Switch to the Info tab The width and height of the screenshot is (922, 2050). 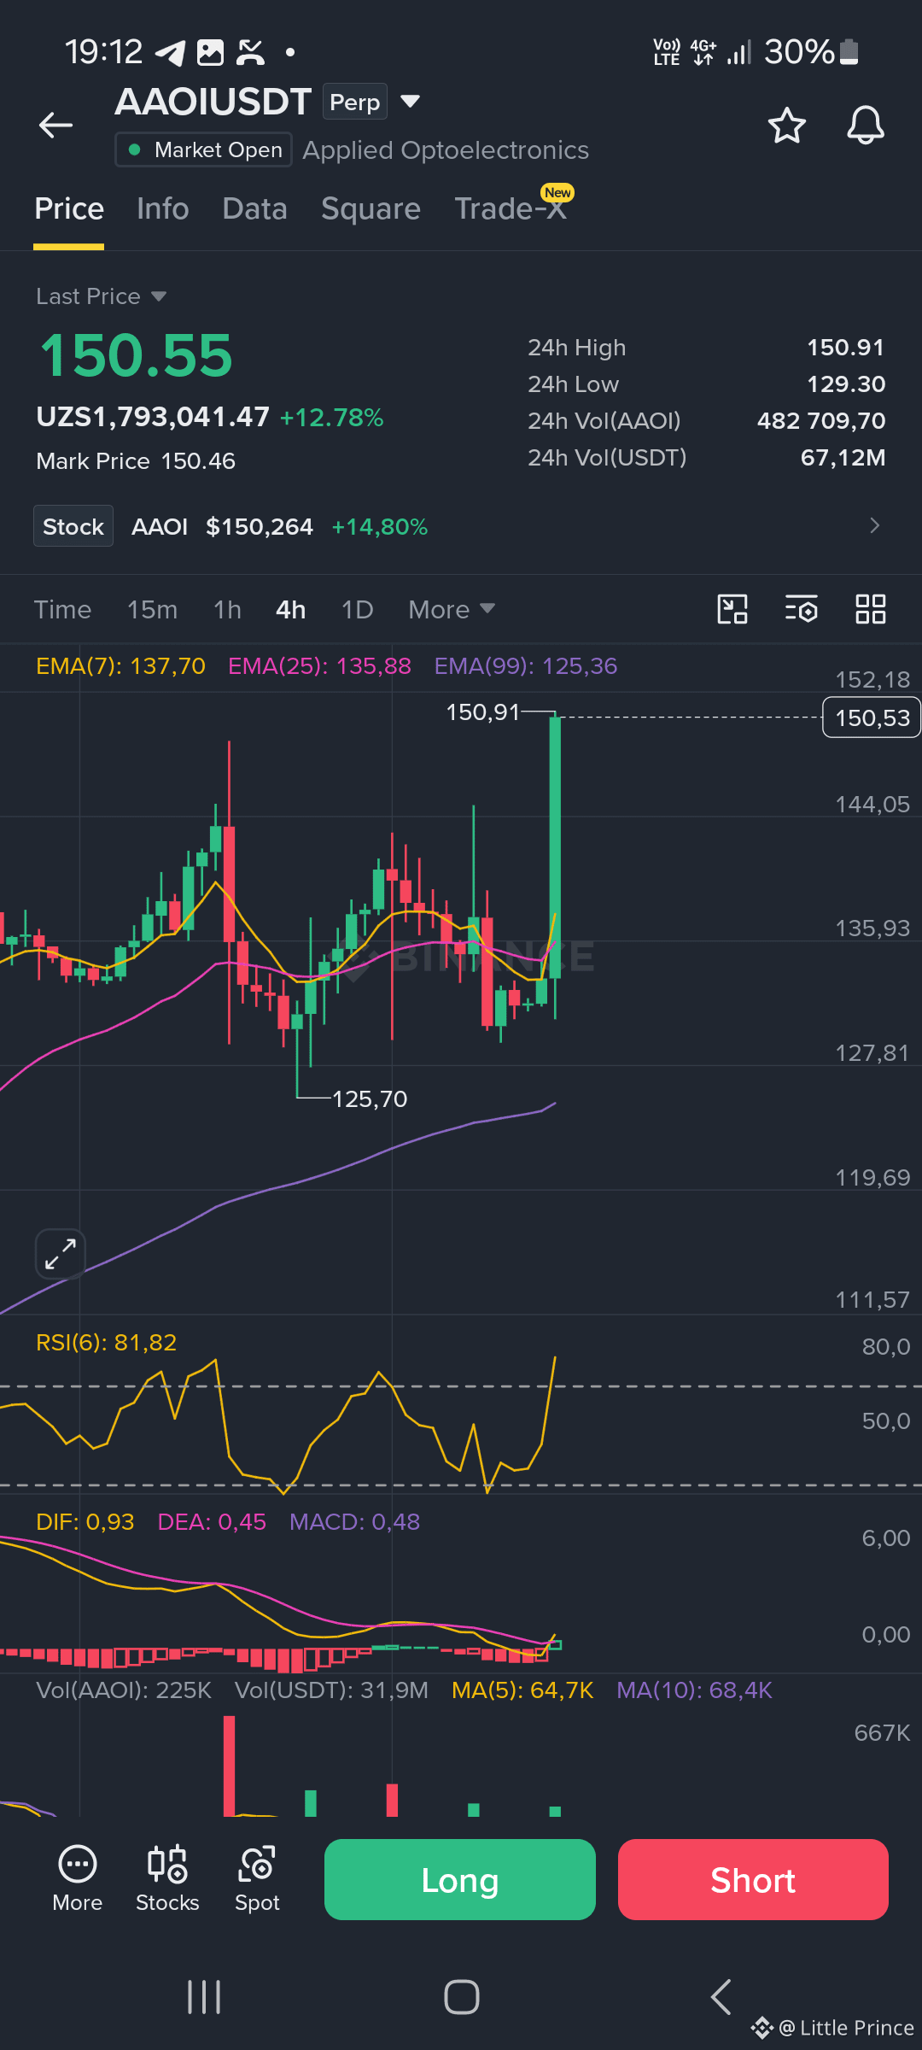162,208
